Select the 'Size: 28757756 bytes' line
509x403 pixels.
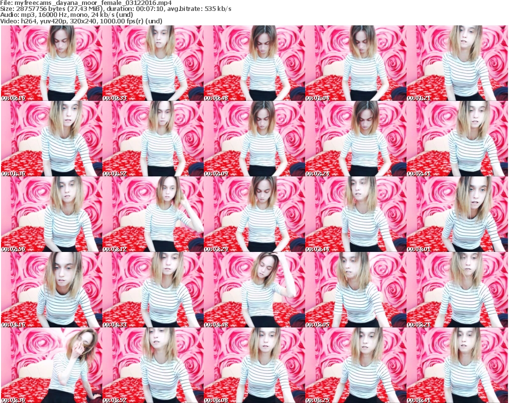click(x=116, y=9)
